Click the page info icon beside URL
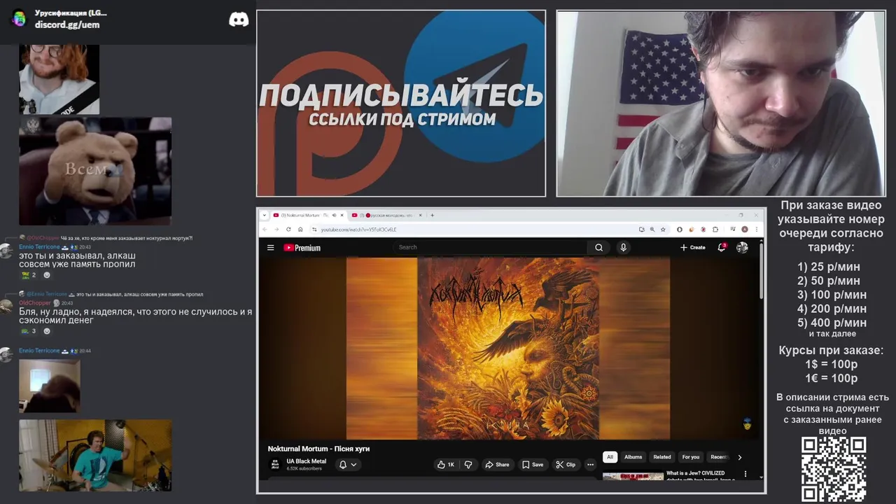 pyautogui.click(x=313, y=229)
